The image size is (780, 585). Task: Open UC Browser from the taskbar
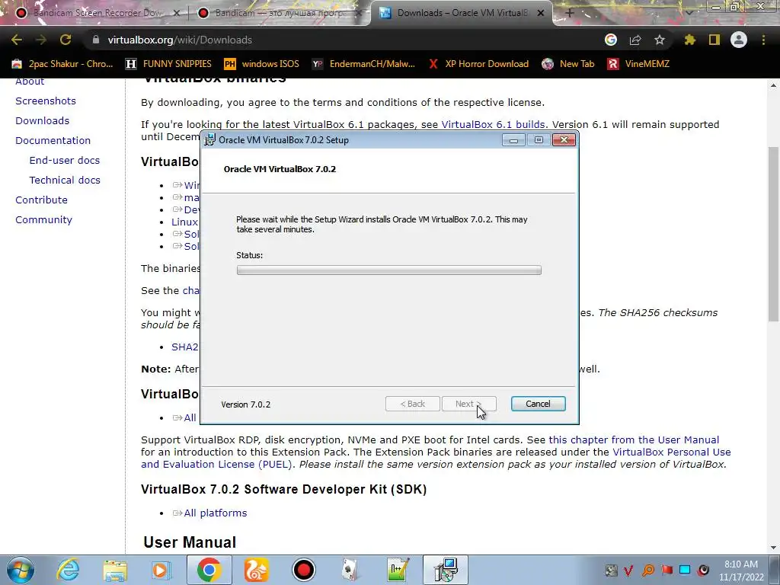(x=256, y=570)
